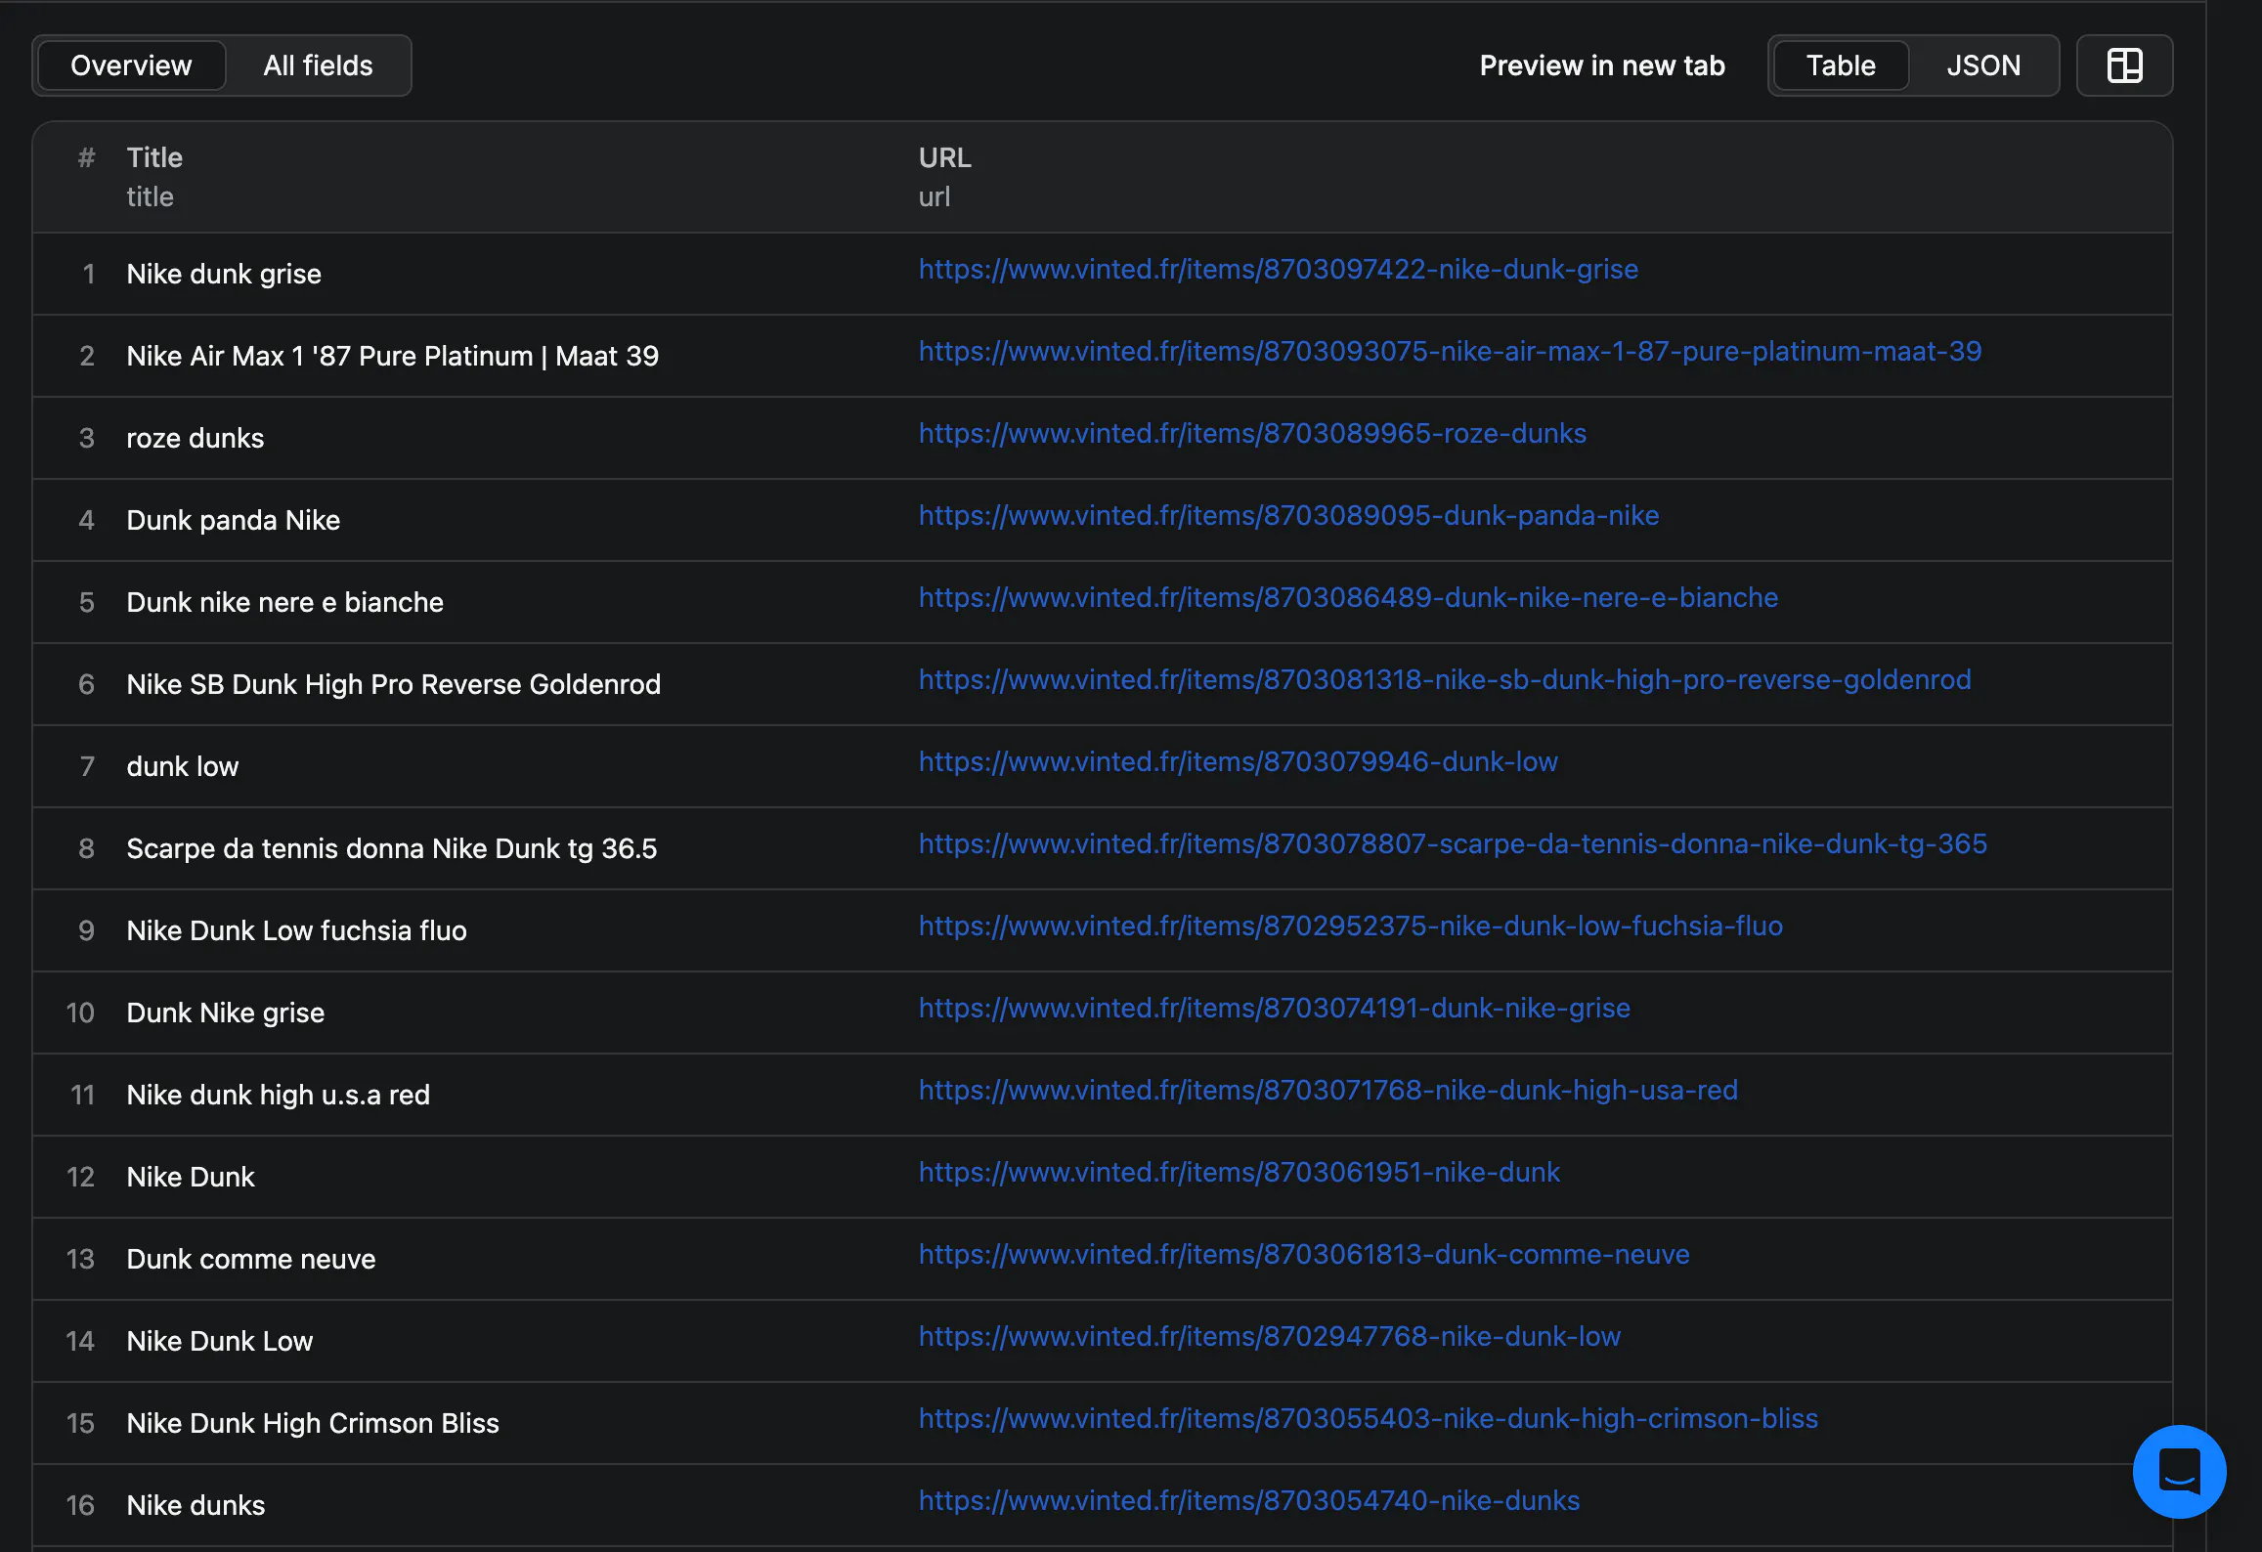Screen dimensions: 2262x1552
Task: Select title 'Scarpe da tennis donna Nike Dunk tg 36.5'
Action: pyautogui.click(x=392, y=848)
